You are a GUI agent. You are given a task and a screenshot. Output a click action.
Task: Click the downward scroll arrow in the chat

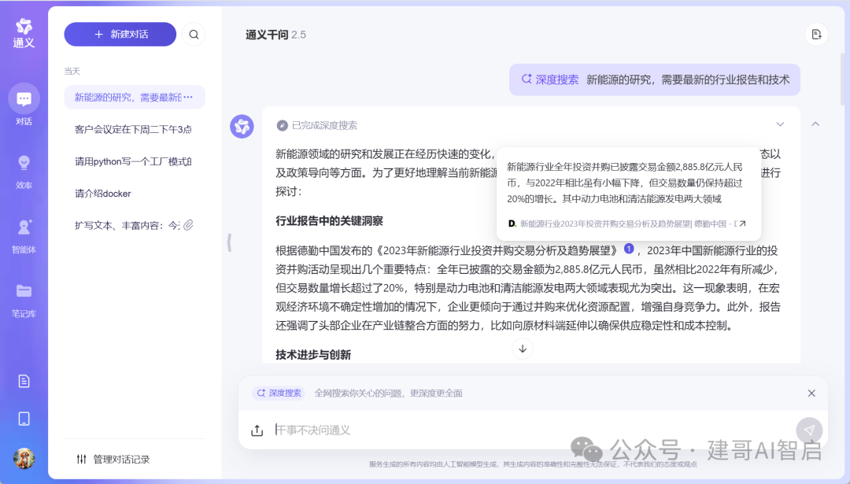(523, 349)
